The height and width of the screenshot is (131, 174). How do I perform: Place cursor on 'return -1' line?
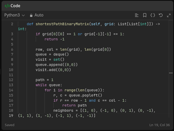(x=54, y=39)
